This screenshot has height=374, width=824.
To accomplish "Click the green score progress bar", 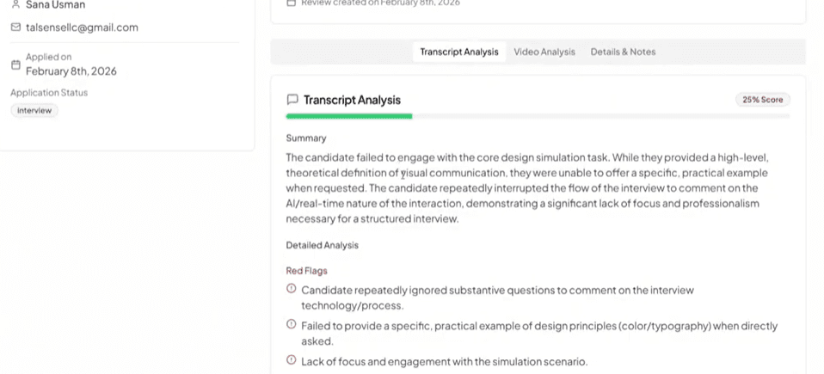I will pyautogui.click(x=349, y=116).
